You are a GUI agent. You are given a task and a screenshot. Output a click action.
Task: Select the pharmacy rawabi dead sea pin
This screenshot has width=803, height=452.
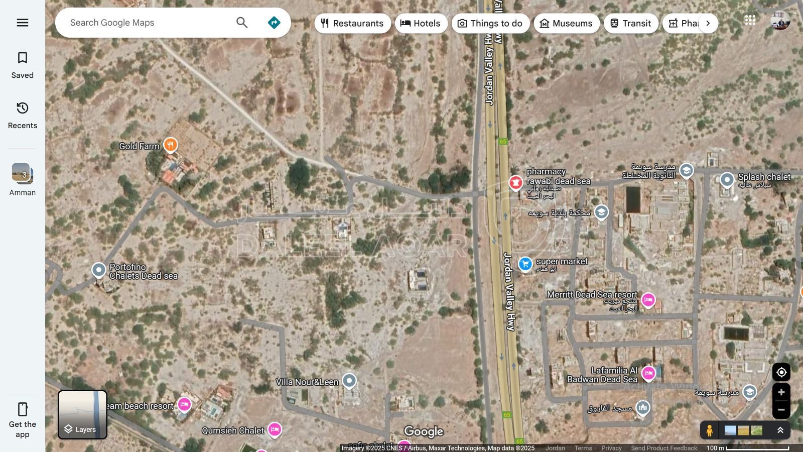pos(515,183)
